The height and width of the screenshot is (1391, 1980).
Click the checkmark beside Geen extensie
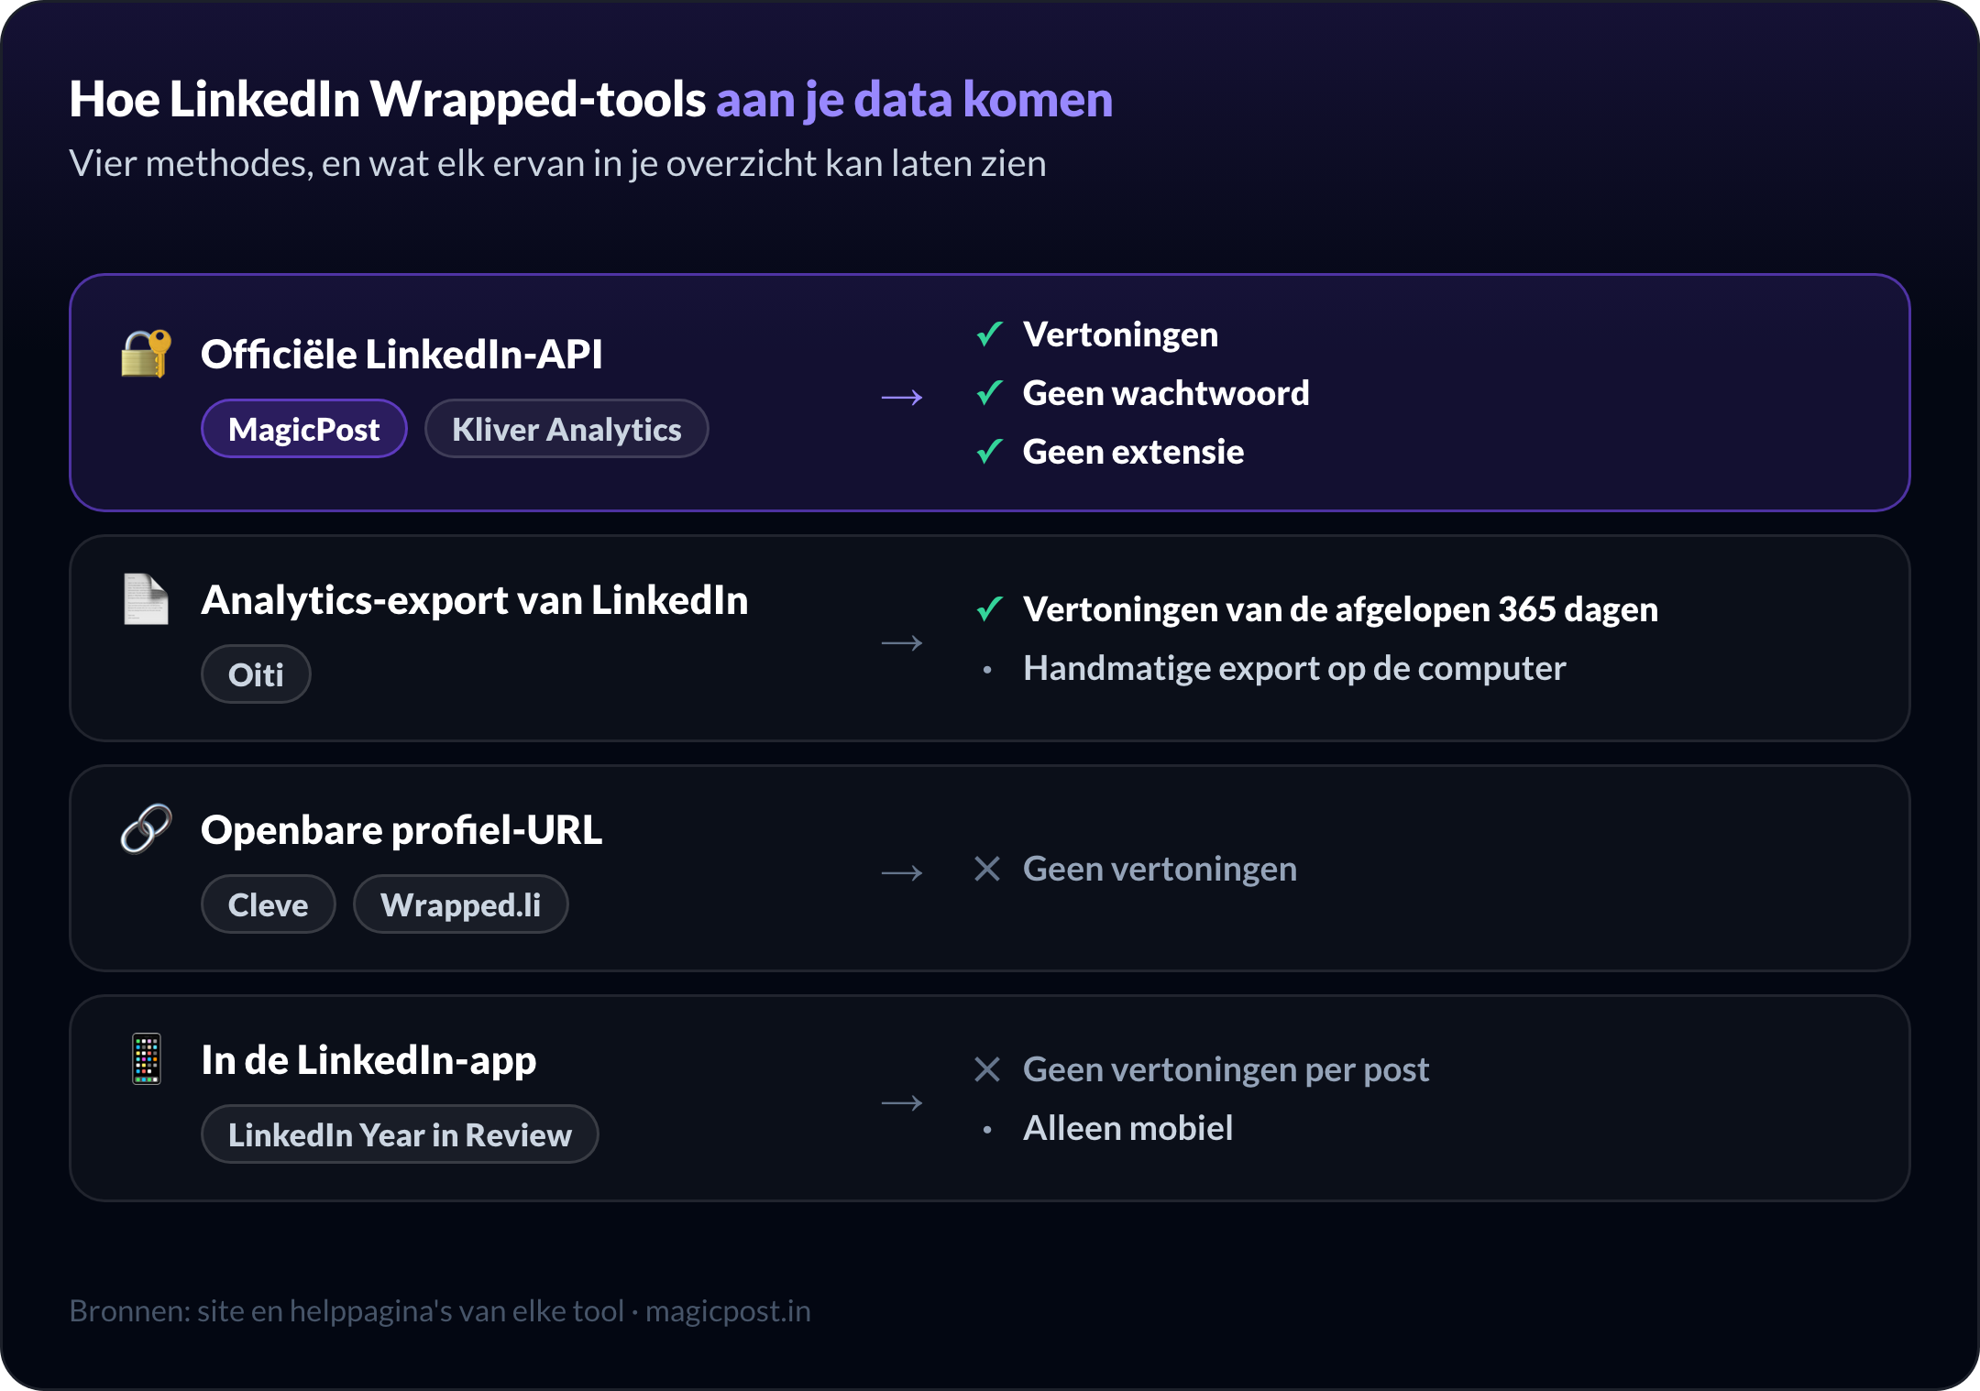(989, 452)
